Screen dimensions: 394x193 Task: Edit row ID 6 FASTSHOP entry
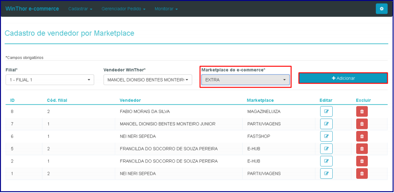click(x=326, y=136)
